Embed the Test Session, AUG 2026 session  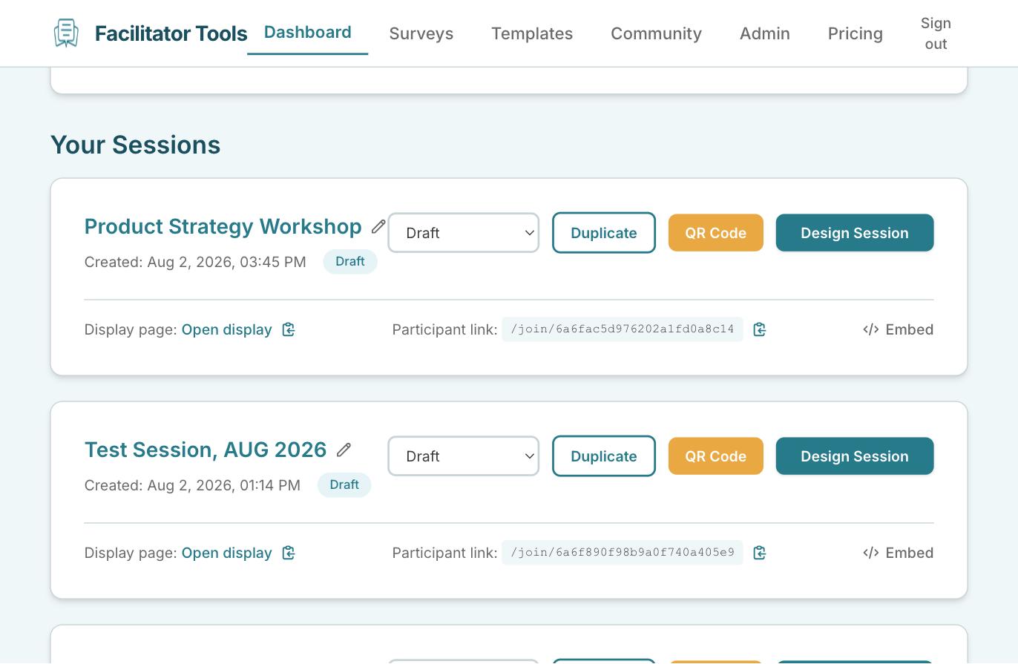[x=899, y=553]
